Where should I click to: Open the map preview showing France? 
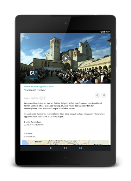[65, 143]
